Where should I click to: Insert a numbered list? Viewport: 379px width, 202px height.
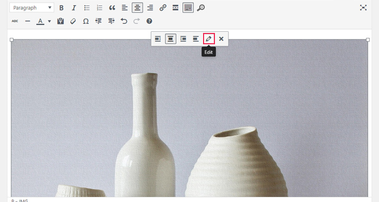pyautogui.click(x=99, y=8)
